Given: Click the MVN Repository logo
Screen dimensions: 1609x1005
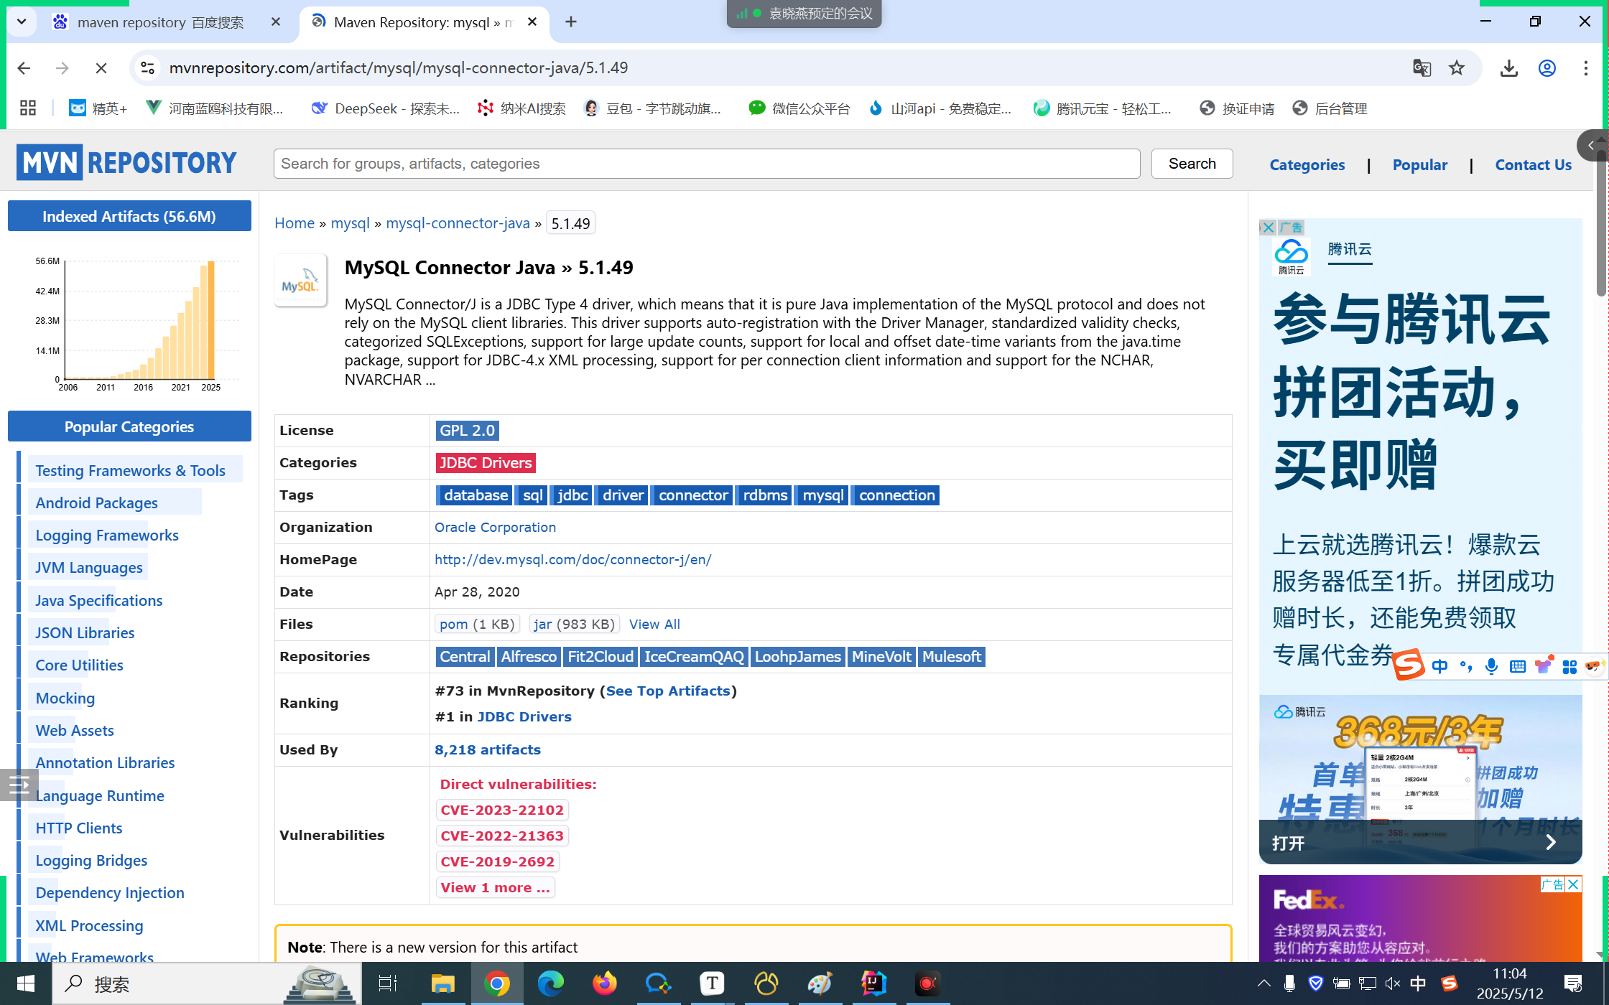Looking at the screenshot, I should pos(126,163).
